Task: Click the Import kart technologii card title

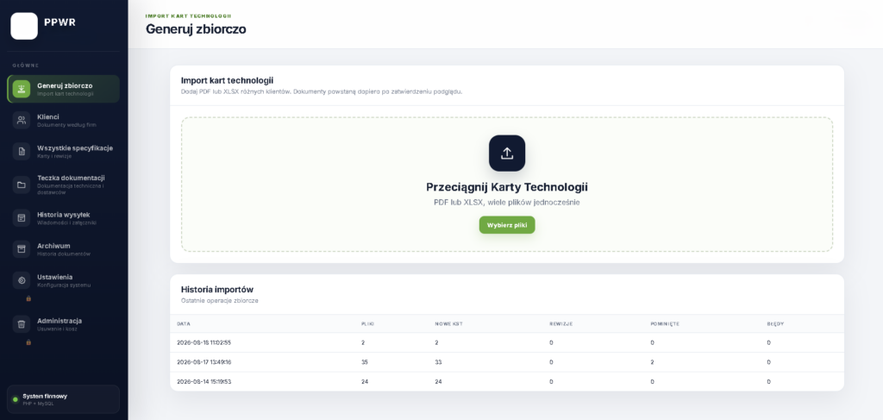Action: click(x=228, y=80)
